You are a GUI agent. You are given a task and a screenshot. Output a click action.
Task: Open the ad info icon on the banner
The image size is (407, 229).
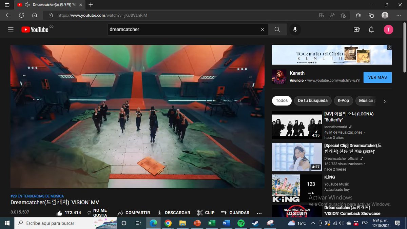[x=389, y=47]
